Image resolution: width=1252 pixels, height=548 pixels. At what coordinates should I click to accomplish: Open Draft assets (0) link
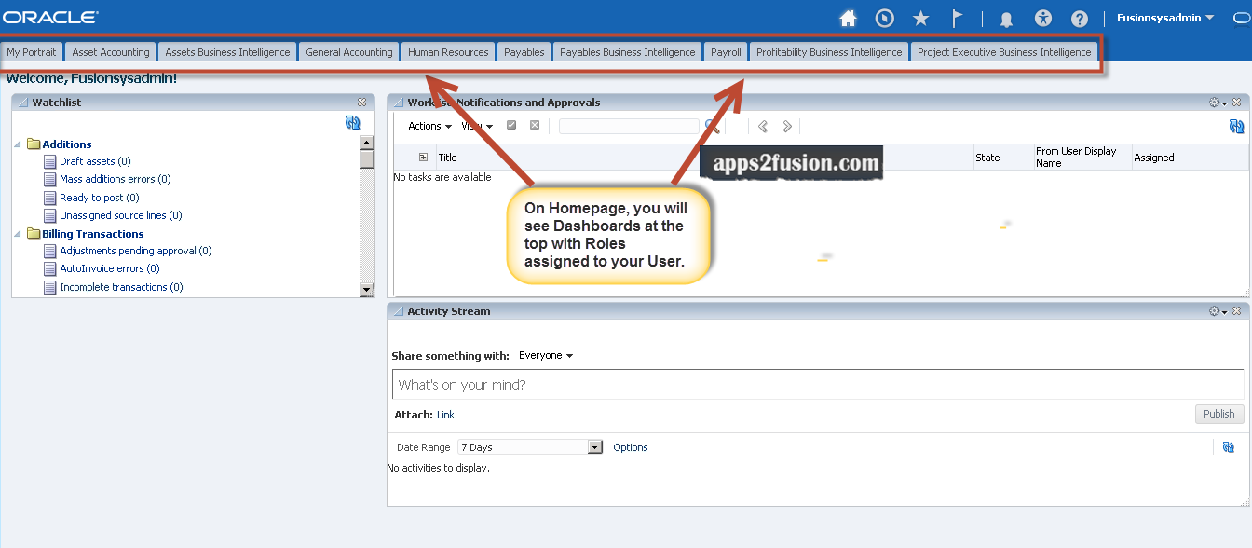click(95, 161)
